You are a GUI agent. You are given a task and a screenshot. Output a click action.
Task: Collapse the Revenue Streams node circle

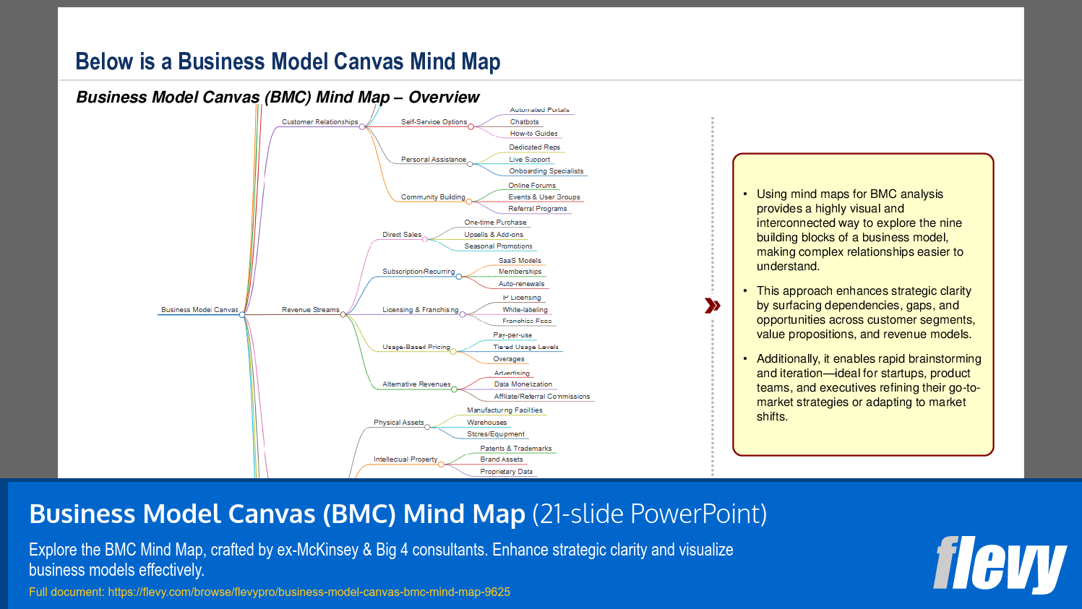343,315
